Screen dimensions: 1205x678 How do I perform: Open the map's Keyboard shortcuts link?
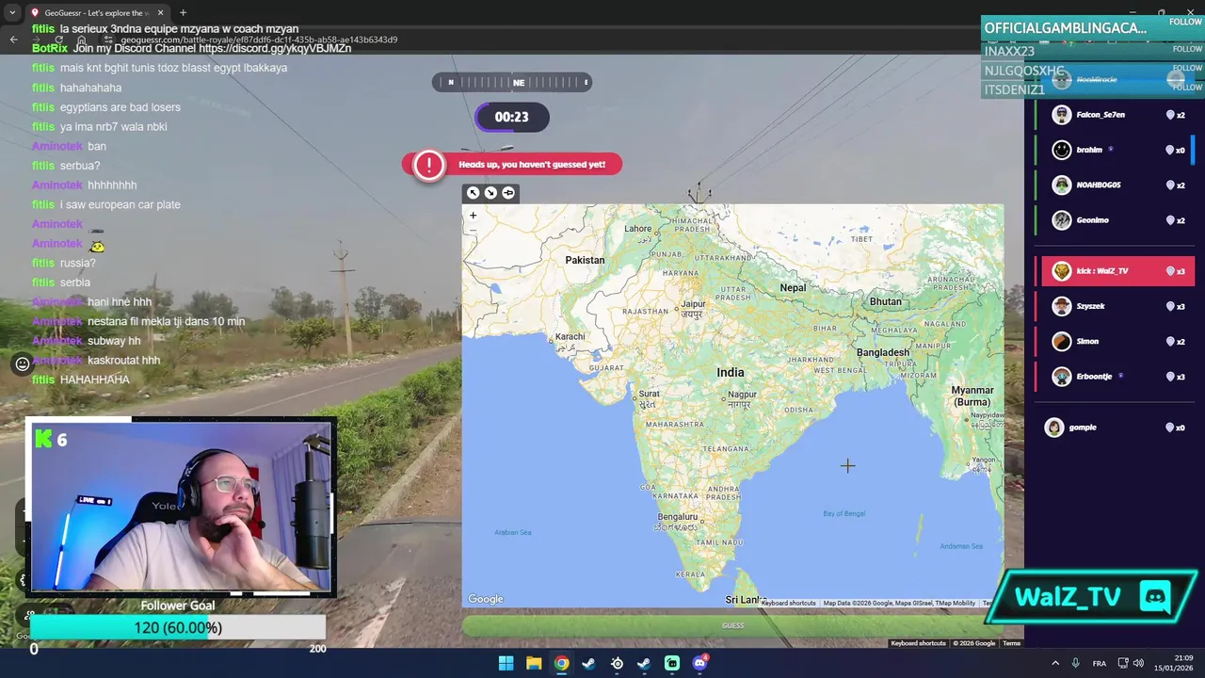tap(789, 603)
